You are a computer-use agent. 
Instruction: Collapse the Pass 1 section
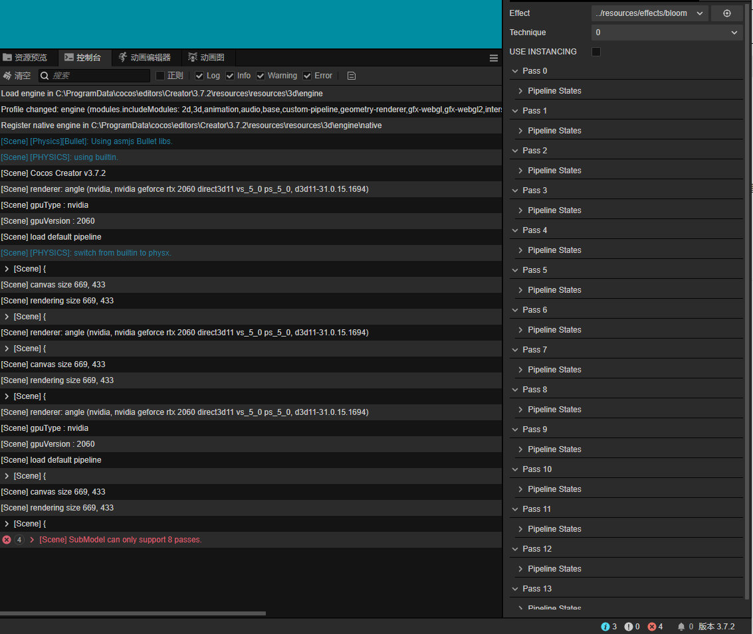pos(515,111)
